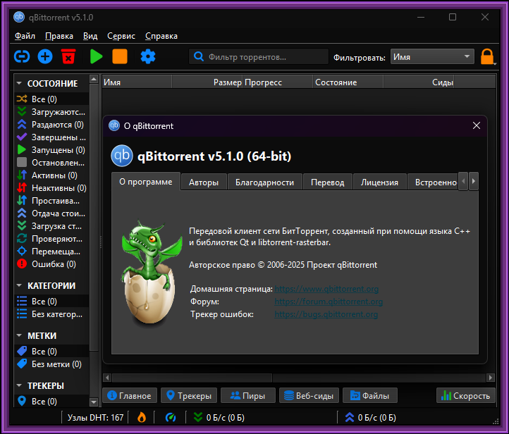Click the blue upload speed arrow icon

coord(350,417)
